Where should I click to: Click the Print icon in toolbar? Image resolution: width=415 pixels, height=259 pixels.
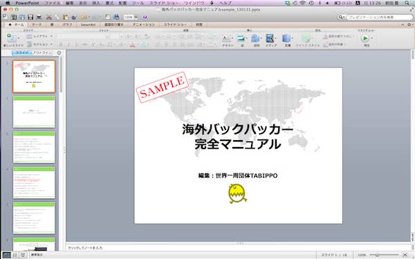(x=39, y=17)
